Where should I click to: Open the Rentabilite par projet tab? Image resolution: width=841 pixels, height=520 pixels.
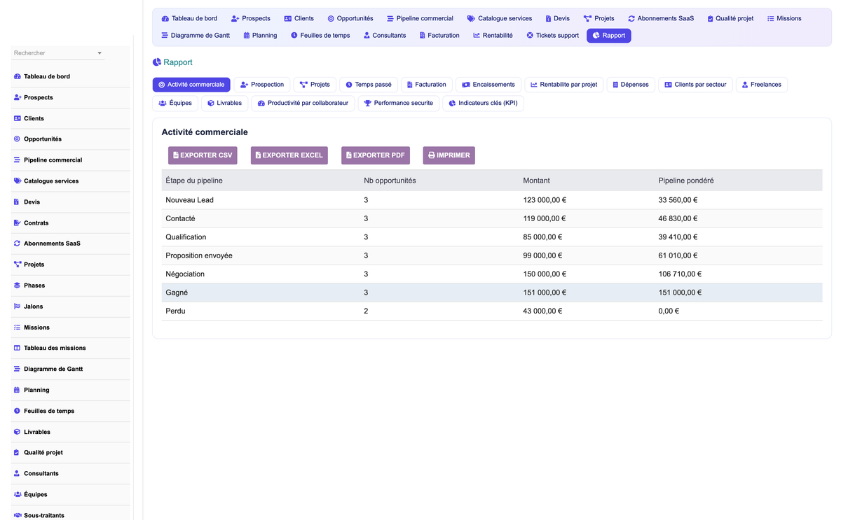[x=564, y=85]
